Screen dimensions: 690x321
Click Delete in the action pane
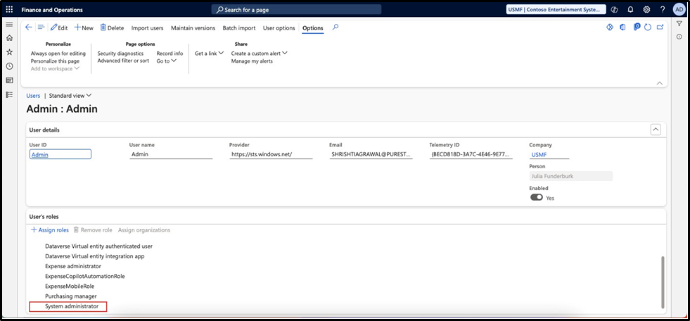[113, 27]
